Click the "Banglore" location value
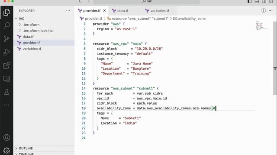 tap(141, 68)
